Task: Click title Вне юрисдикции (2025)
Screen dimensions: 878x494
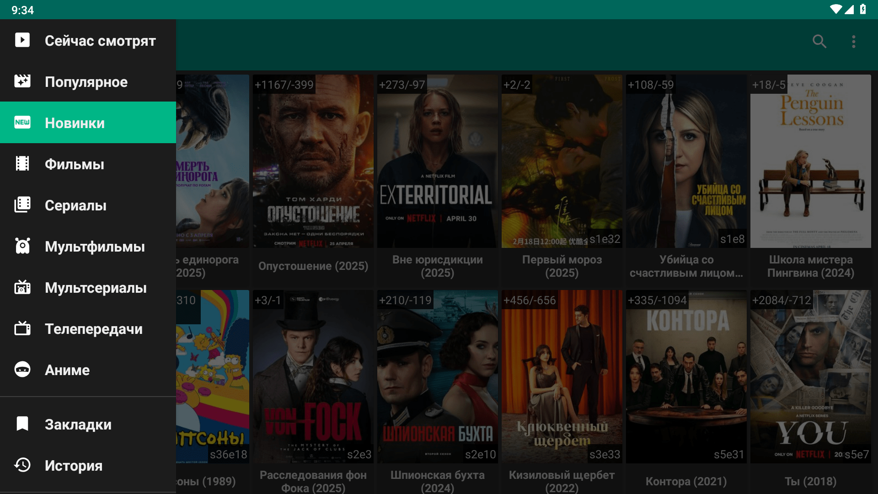Action: pyautogui.click(x=438, y=266)
